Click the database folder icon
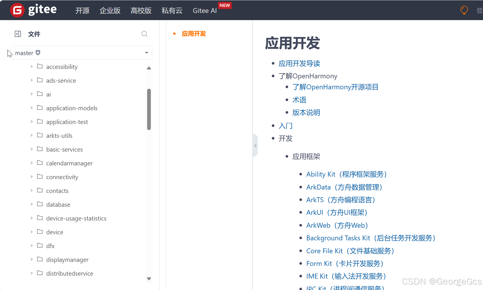 point(40,204)
